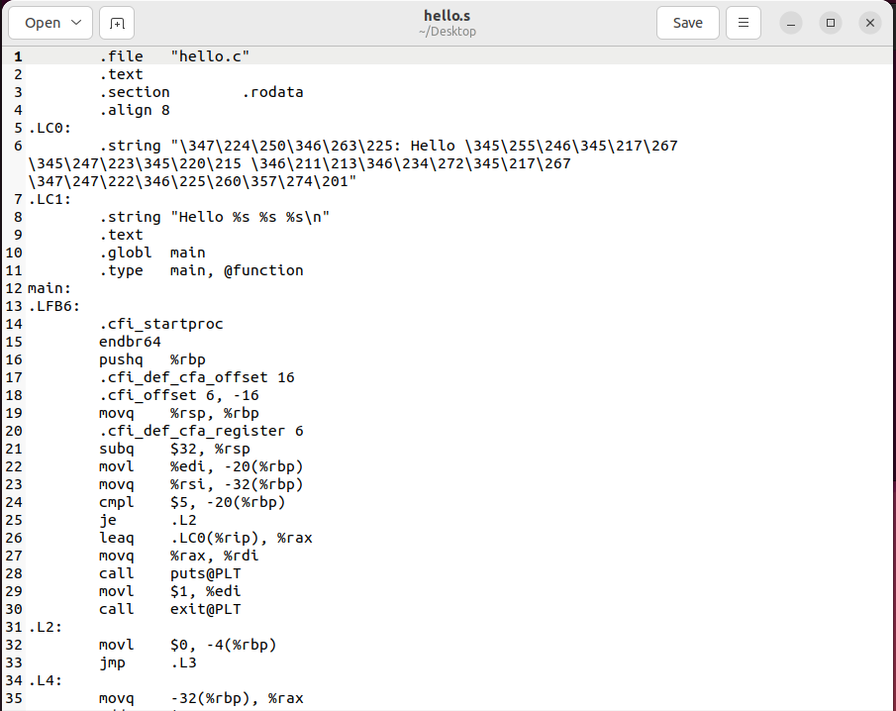Viewport: 896px width, 711px height.
Task: Click the .L2: label on line 31
Action: pos(47,626)
